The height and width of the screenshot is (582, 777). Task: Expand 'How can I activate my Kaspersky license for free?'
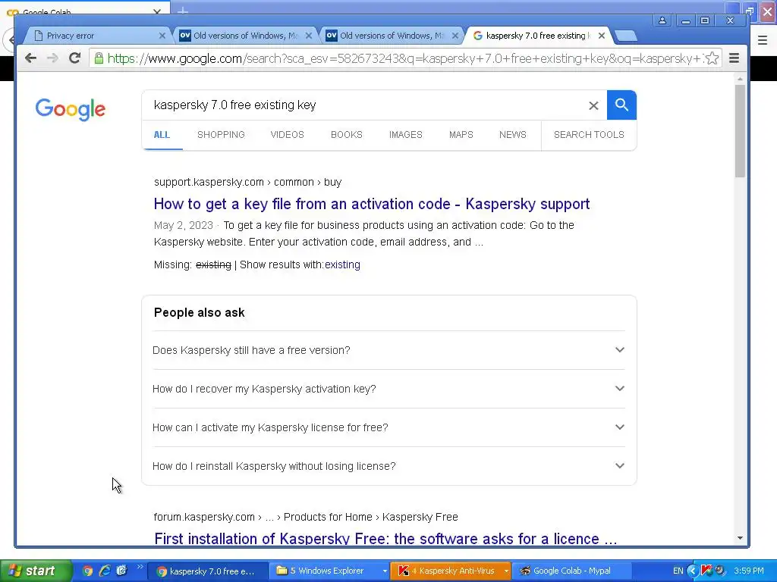click(x=388, y=427)
